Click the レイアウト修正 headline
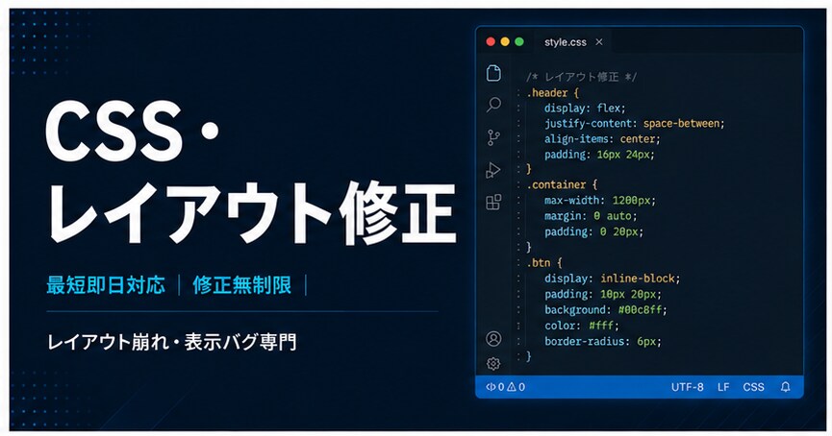The width and height of the screenshot is (832, 436). (253, 212)
